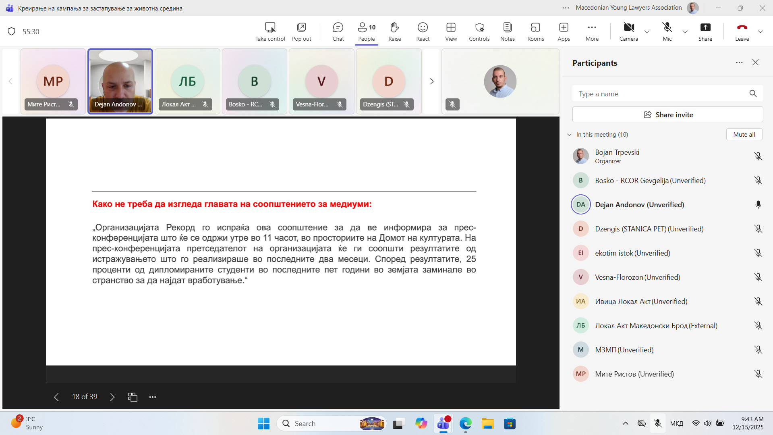Pop out the shared content
The width and height of the screenshot is (773, 435).
point(301,32)
